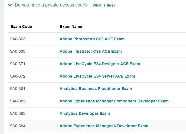Viewport: 186px width, 134px height.
Task: Click exam code 9A0-303 cell
Action: click(x=18, y=39)
